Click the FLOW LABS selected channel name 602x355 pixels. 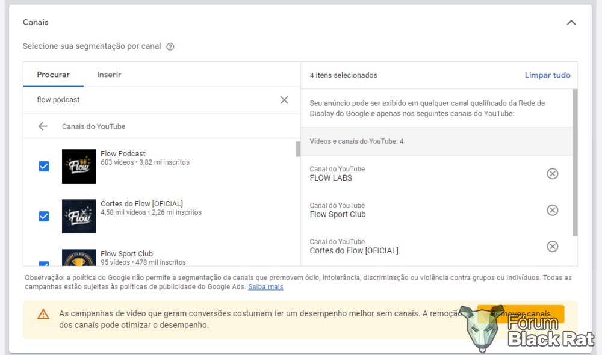(x=330, y=178)
